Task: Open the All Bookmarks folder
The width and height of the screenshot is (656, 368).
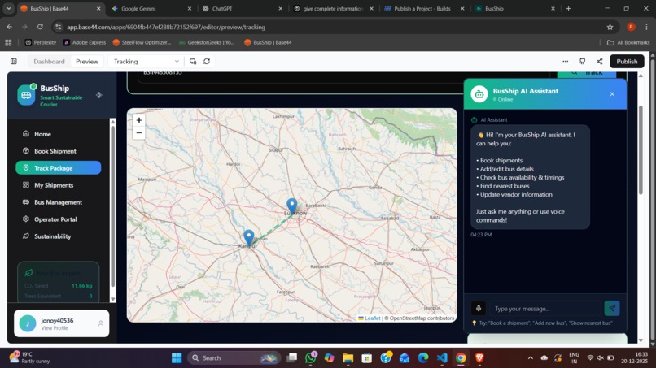Action: (628, 42)
